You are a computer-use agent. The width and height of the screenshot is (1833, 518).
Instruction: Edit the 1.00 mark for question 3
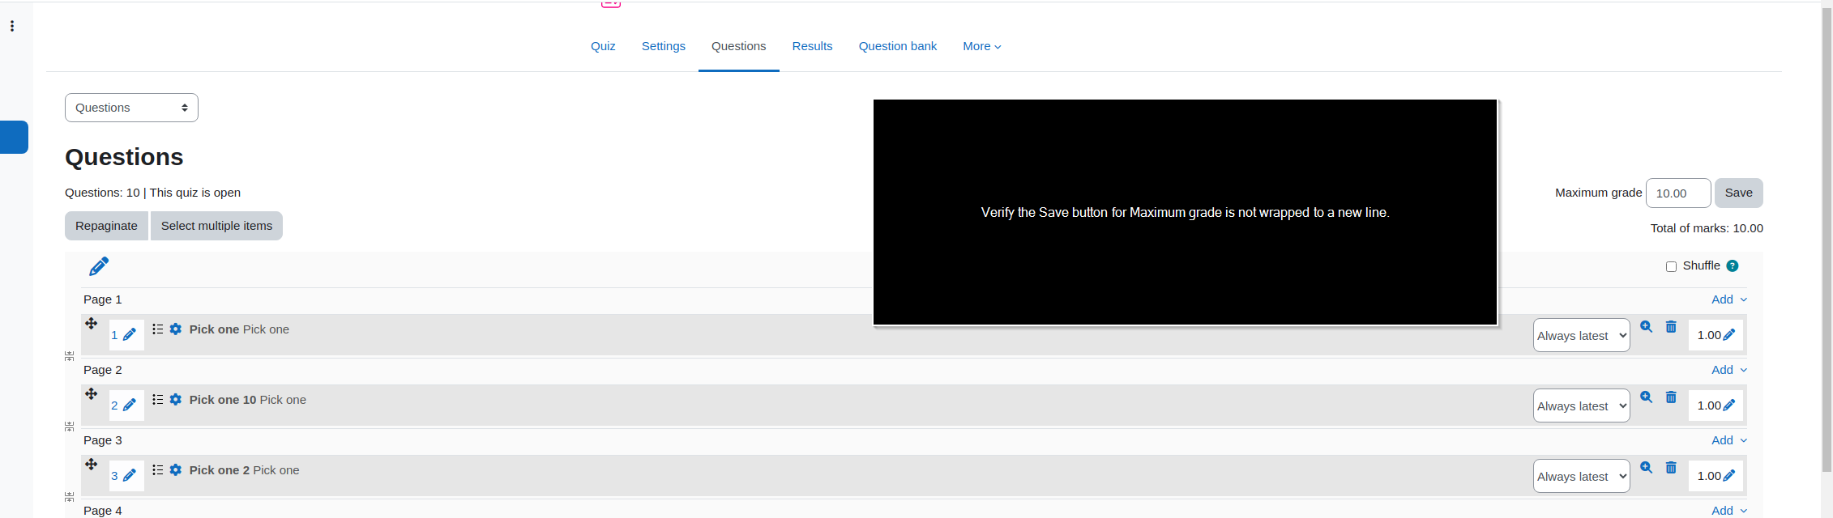click(x=1728, y=476)
